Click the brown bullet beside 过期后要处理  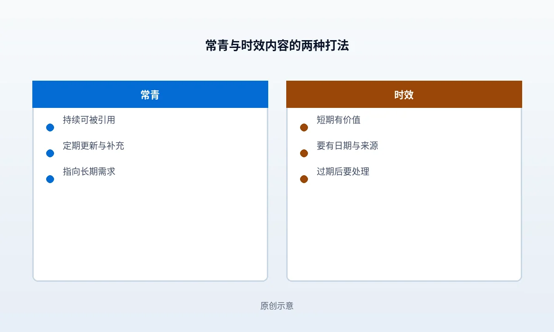pyautogui.click(x=304, y=179)
